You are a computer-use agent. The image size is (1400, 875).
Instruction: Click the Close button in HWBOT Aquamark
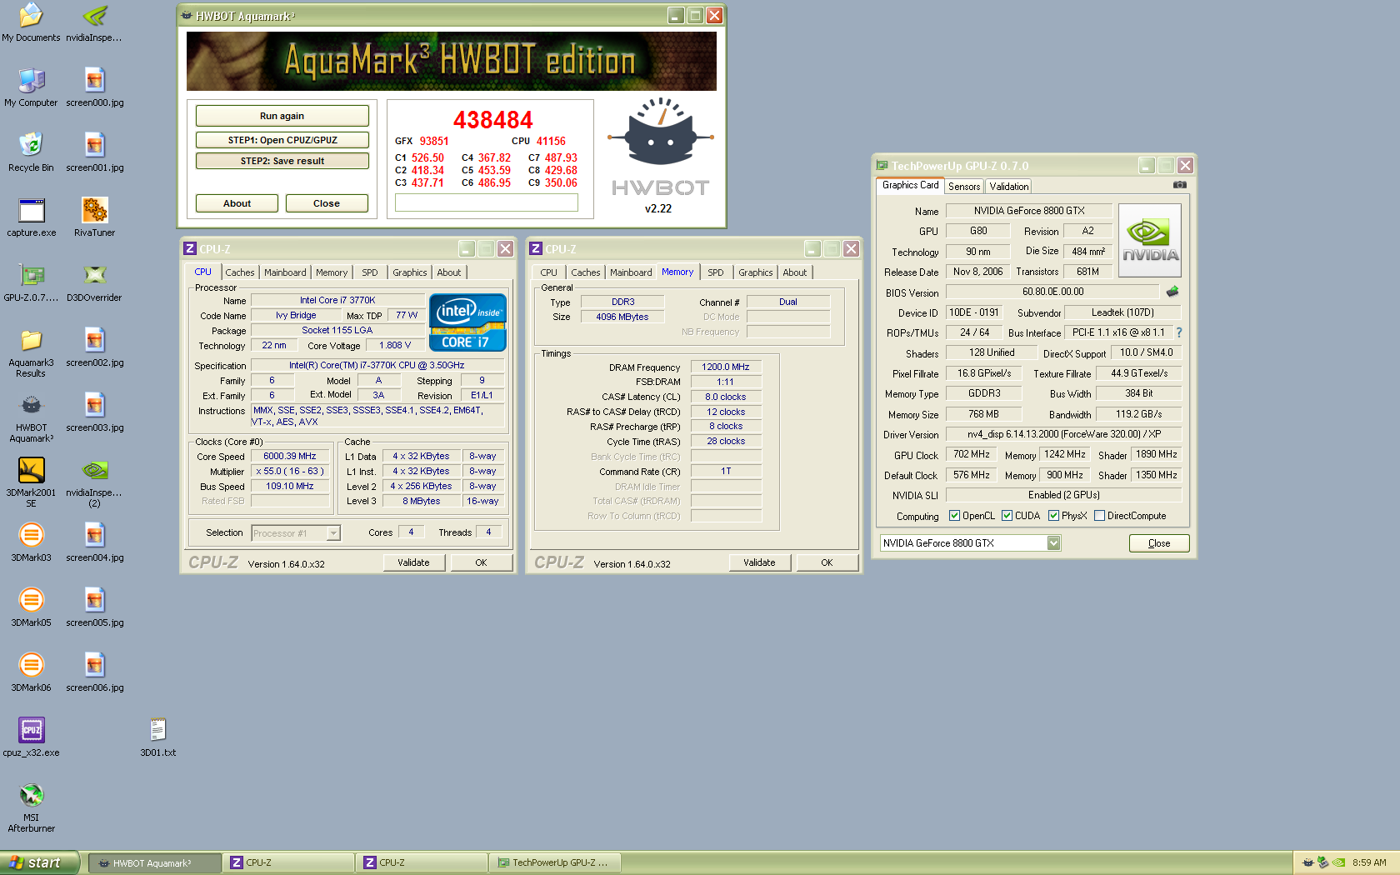[x=327, y=203]
